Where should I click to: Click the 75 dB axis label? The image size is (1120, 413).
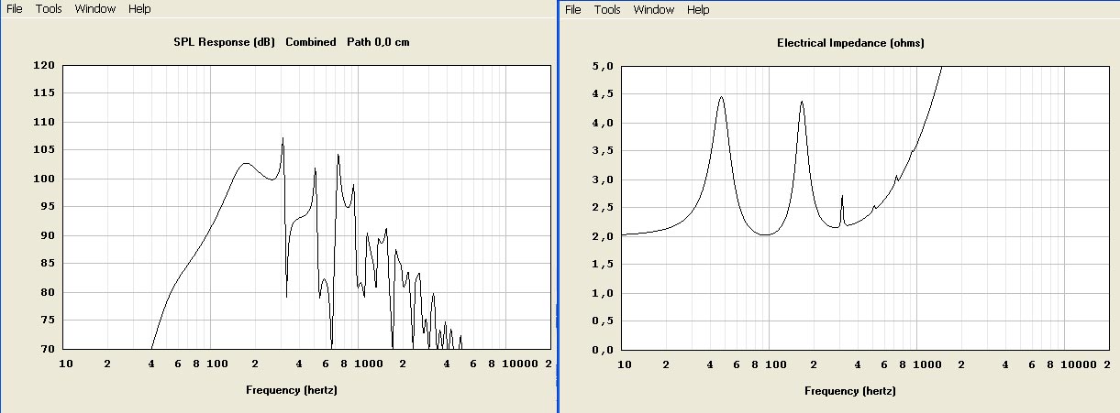point(48,321)
